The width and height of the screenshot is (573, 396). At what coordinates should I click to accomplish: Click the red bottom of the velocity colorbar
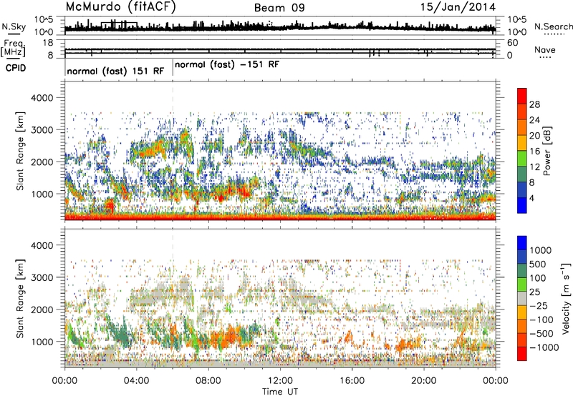(x=522, y=354)
